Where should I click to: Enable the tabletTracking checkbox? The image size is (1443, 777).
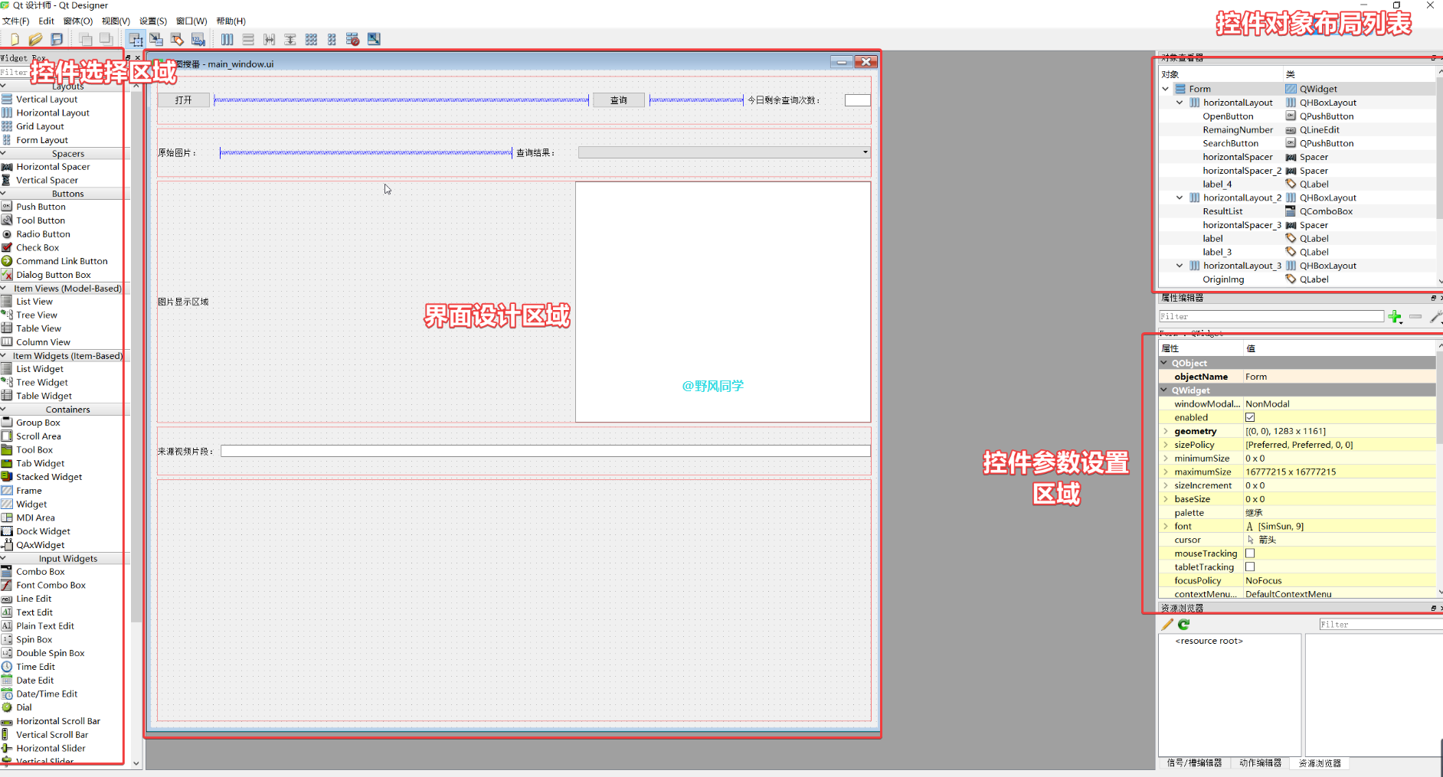click(x=1250, y=566)
